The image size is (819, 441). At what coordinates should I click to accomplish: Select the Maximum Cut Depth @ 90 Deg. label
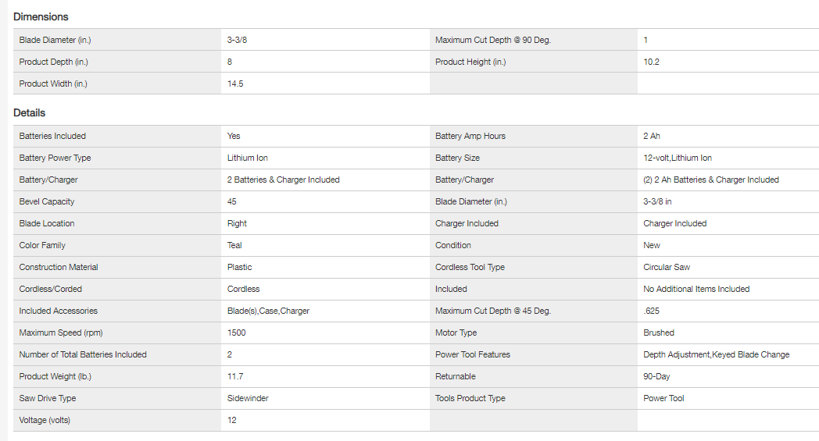(493, 40)
